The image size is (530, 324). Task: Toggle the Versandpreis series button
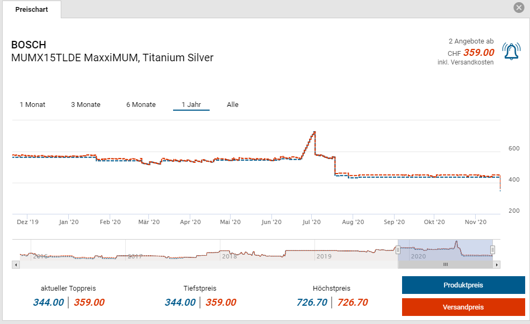[463, 307]
